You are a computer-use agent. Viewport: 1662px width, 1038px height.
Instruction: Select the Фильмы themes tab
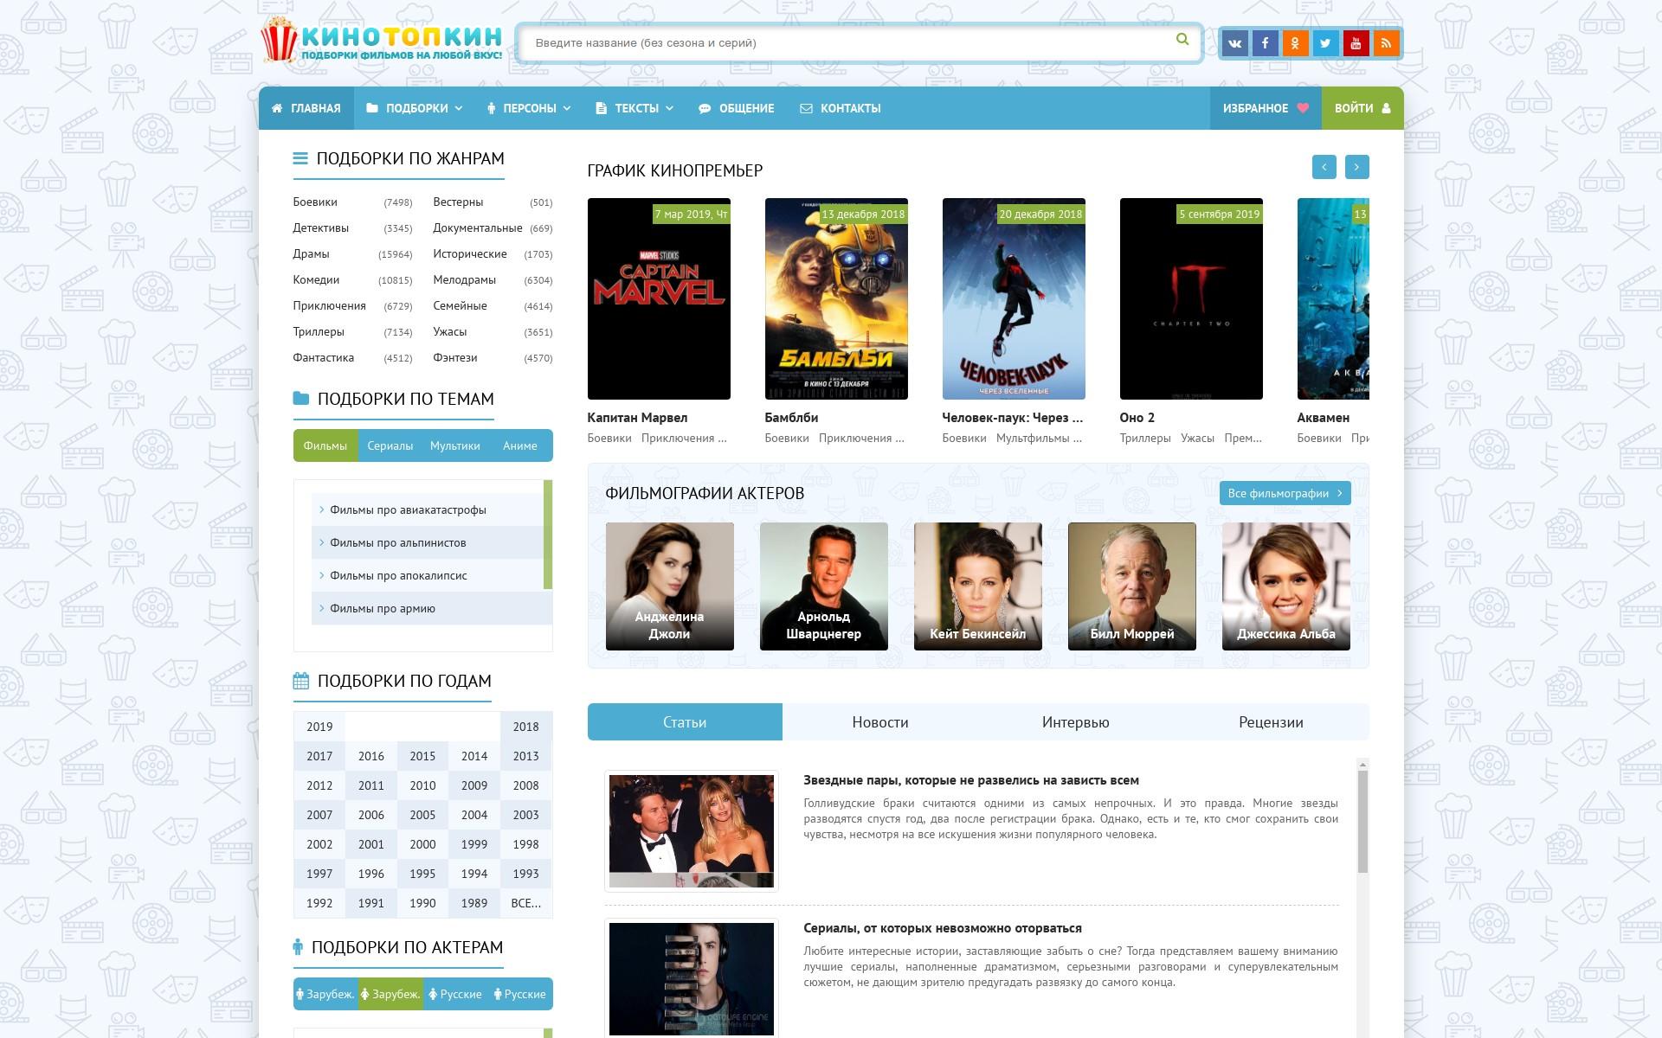[325, 445]
